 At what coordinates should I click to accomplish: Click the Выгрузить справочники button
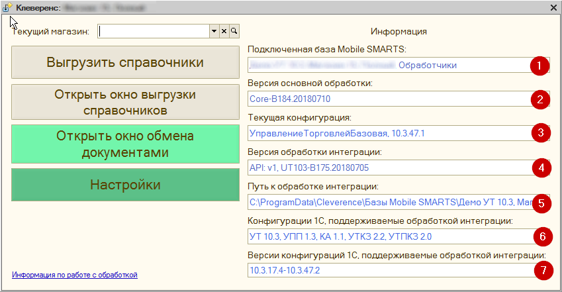(x=125, y=62)
